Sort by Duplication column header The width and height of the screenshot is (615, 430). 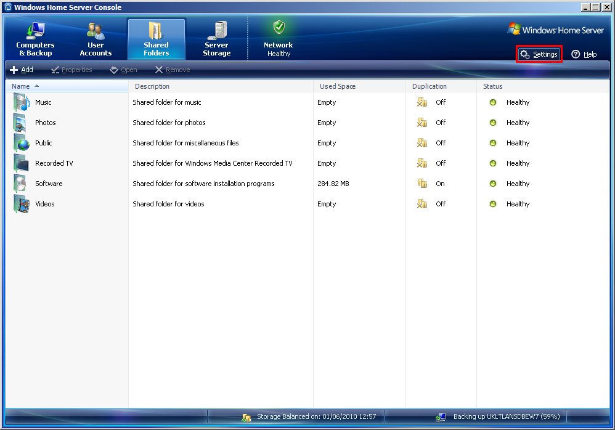[x=429, y=86]
